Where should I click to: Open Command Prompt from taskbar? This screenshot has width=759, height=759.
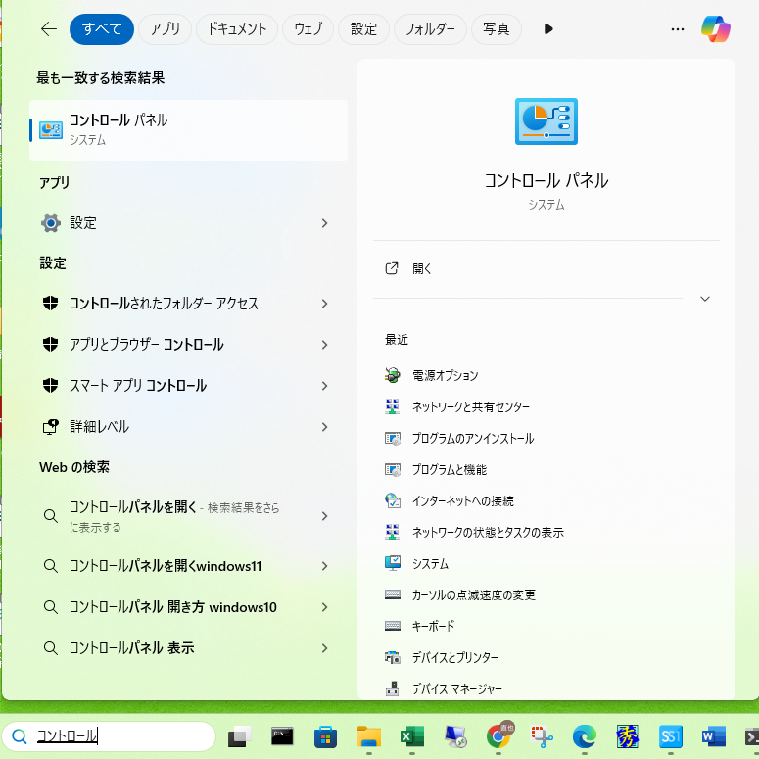pyautogui.click(x=282, y=736)
